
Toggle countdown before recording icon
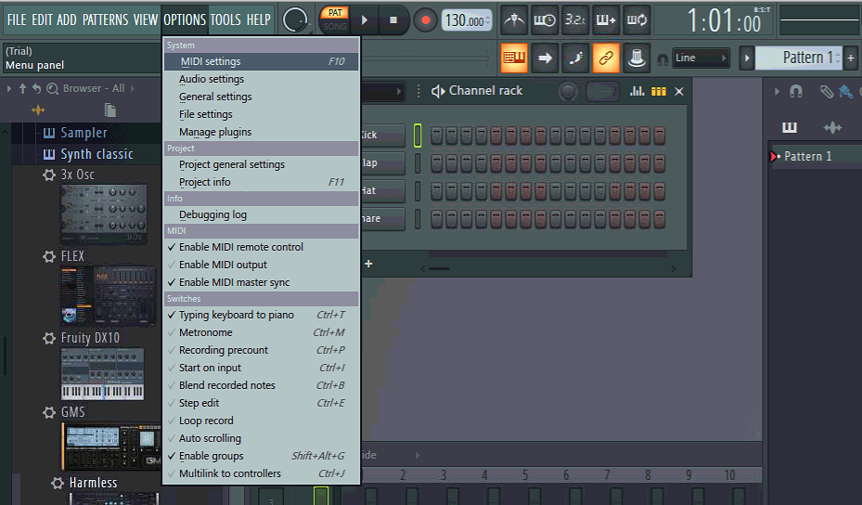575,20
